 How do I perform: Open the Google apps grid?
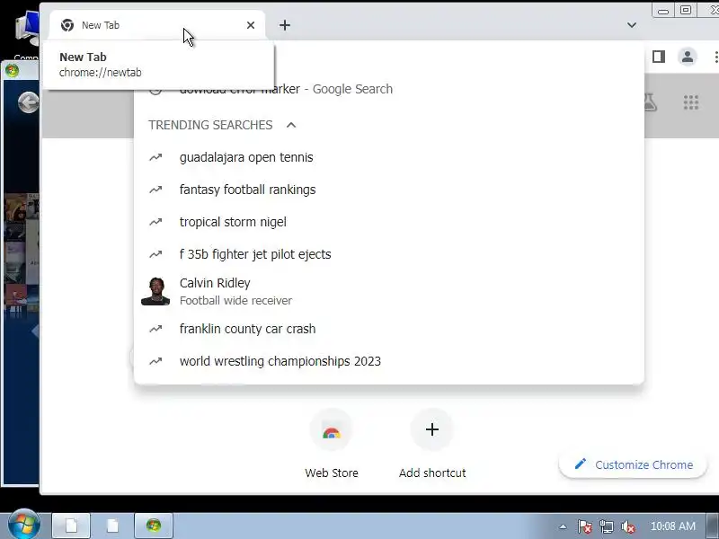pyautogui.click(x=690, y=102)
